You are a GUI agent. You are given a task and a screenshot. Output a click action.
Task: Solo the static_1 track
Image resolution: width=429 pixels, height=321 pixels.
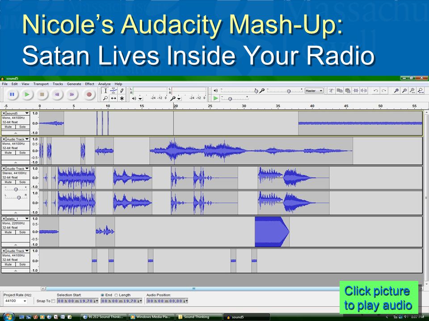(x=22, y=232)
